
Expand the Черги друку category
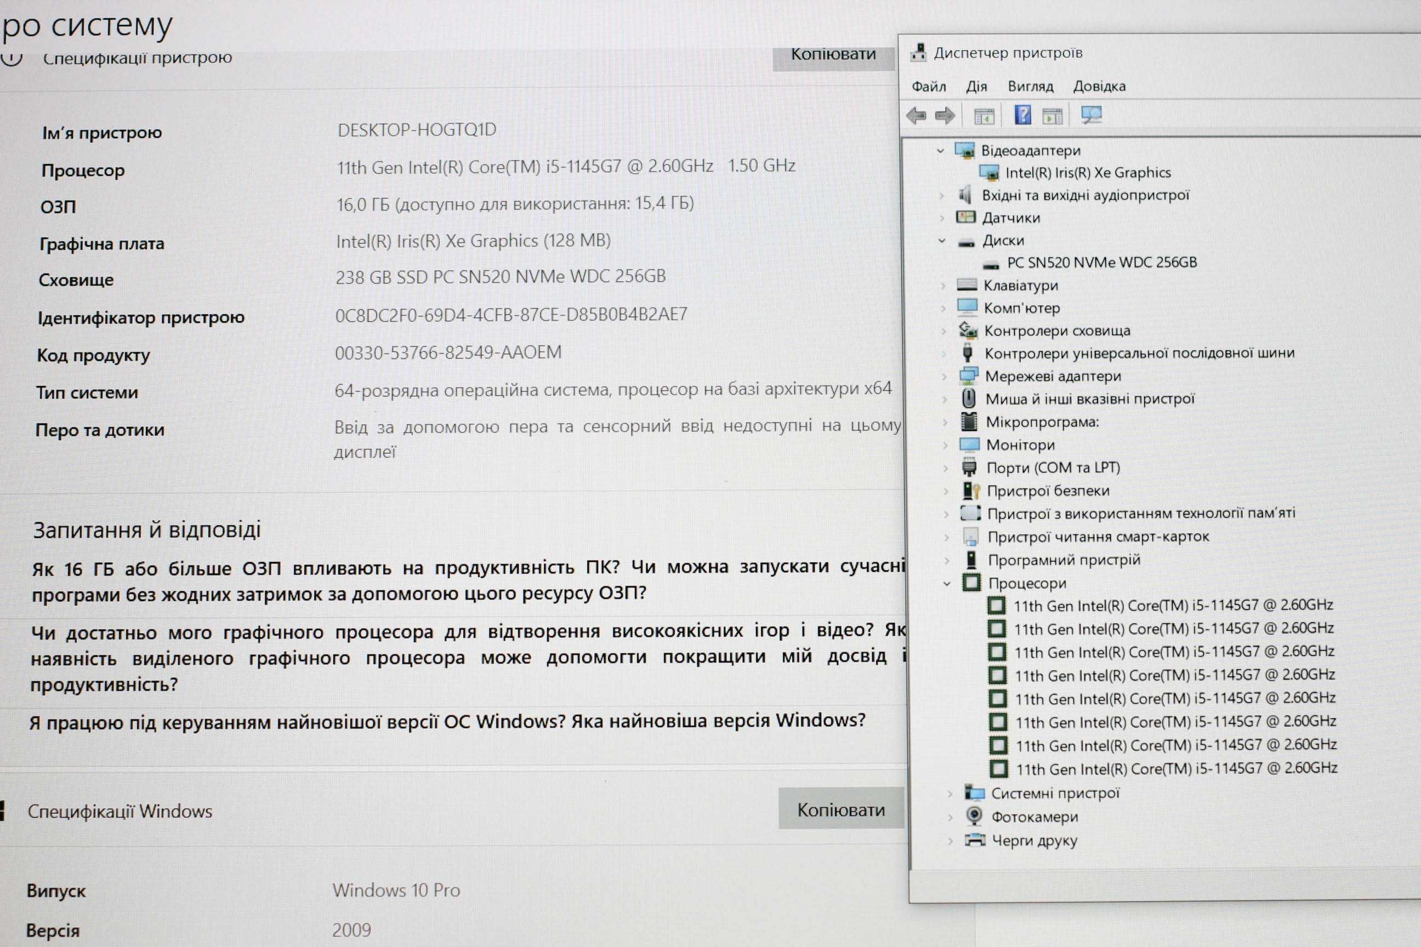click(951, 840)
